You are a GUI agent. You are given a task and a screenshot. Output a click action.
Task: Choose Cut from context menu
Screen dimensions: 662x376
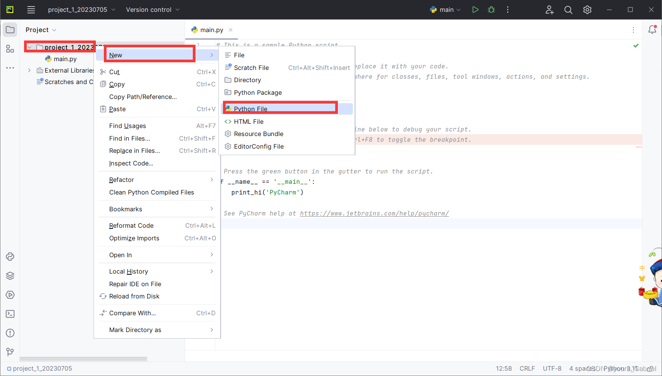pyautogui.click(x=157, y=72)
